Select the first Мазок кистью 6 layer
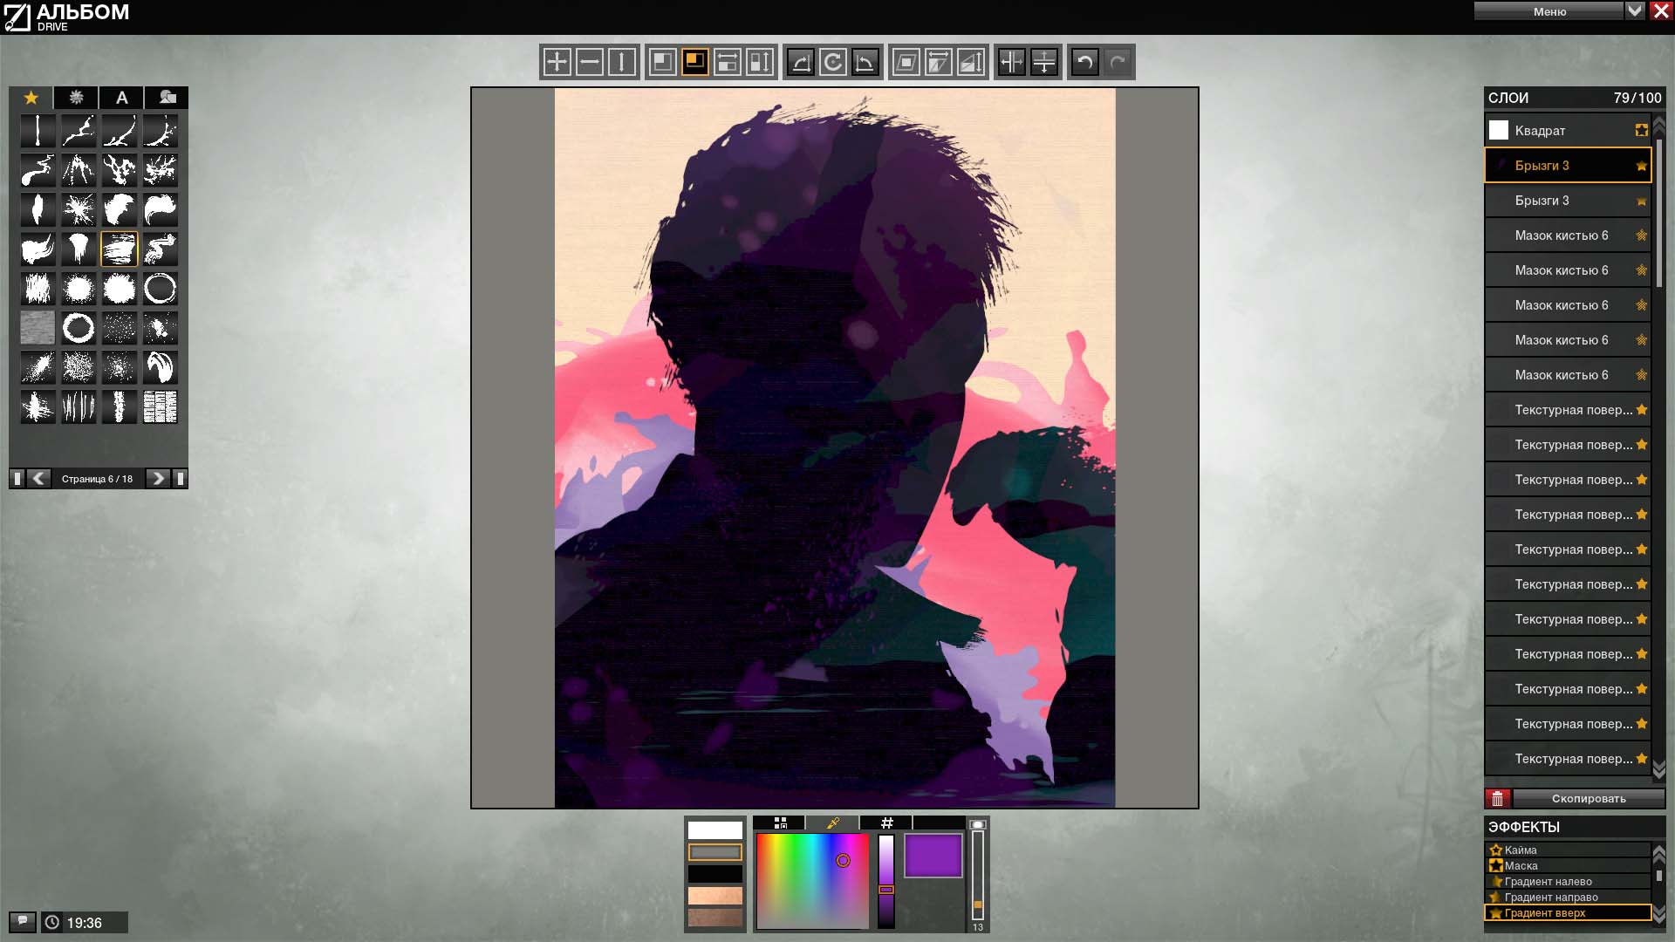Viewport: 1675px width, 942px height. pos(1568,235)
